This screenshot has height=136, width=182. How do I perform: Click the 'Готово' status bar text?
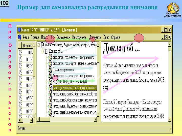22,128
